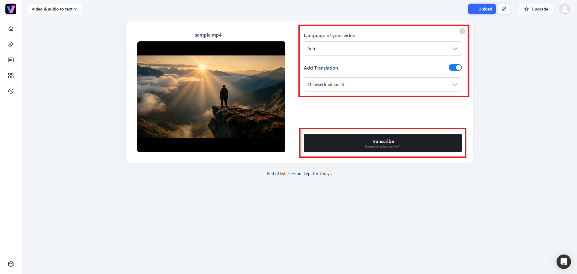
Task: Click the Add Translation label
Action: pyautogui.click(x=321, y=68)
